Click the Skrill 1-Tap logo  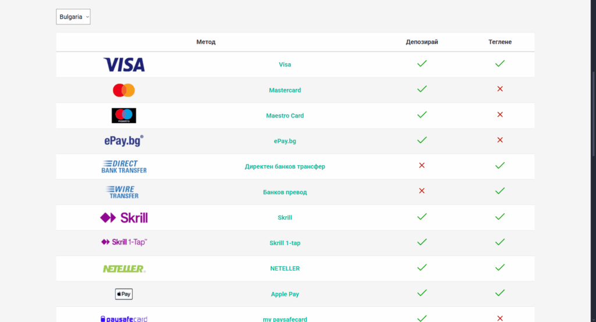tap(124, 242)
